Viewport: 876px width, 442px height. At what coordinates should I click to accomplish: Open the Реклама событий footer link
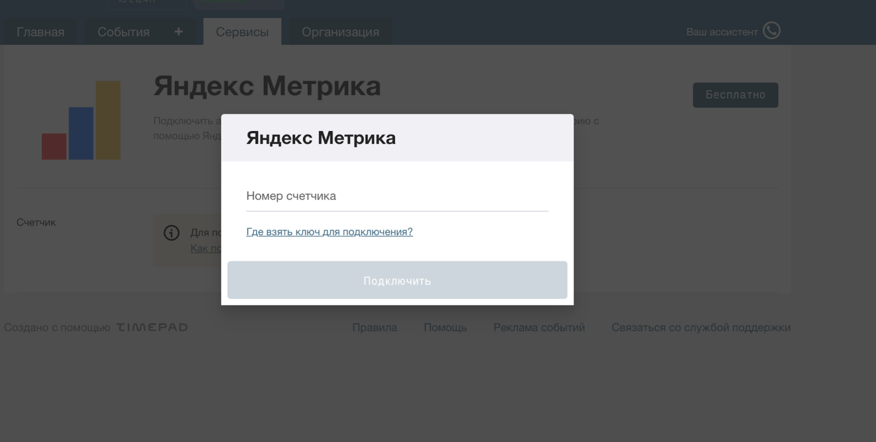tap(539, 327)
